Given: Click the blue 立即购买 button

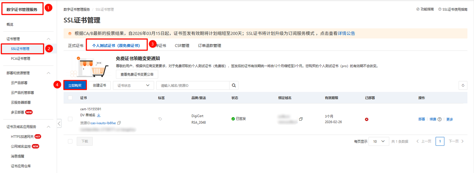Looking at the screenshot, I should click(75, 85).
